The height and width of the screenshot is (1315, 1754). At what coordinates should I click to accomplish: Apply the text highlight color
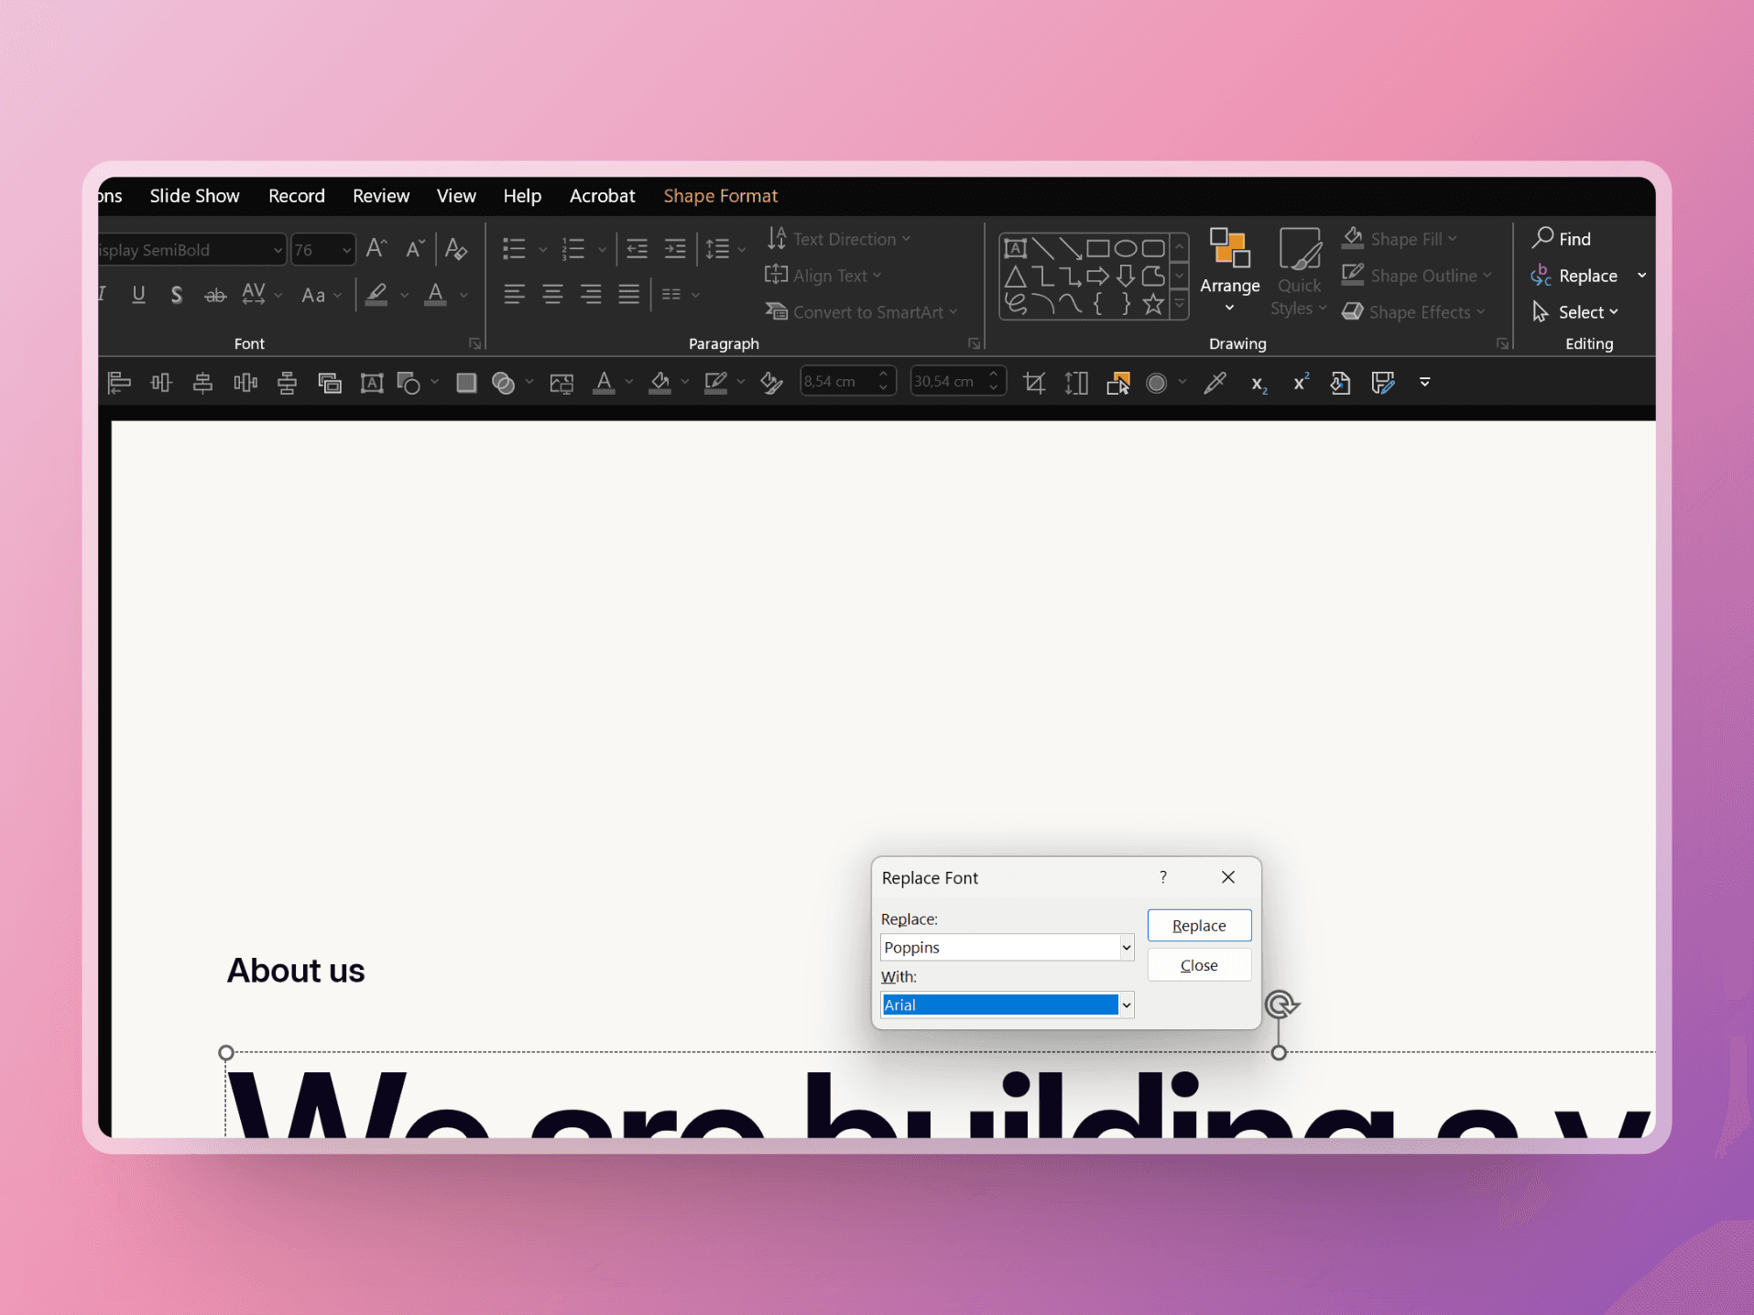tap(376, 294)
